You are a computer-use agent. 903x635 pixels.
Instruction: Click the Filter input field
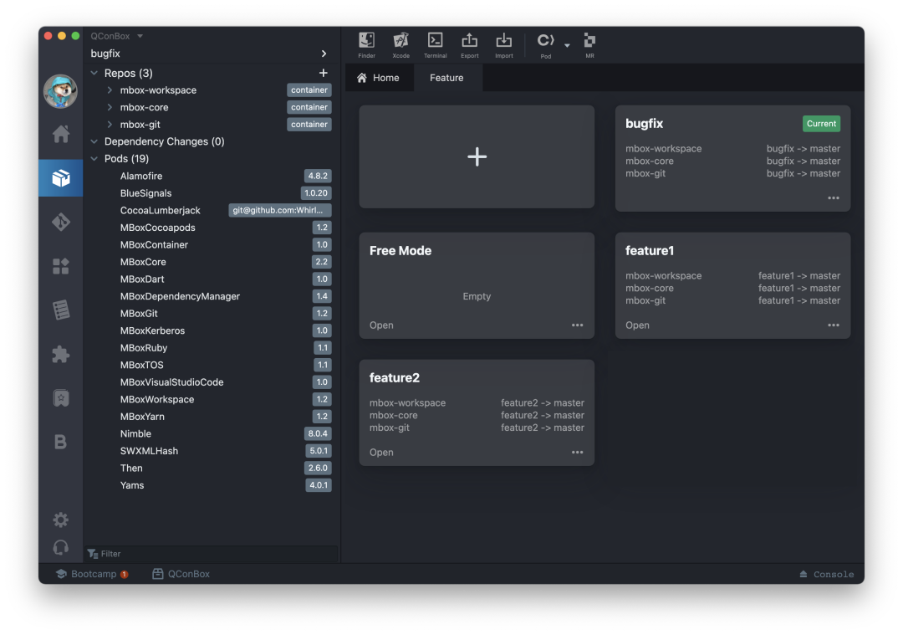click(x=217, y=554)
